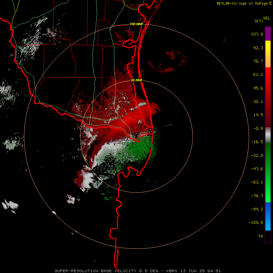The height and width of the screenshot is (273, 273).
Task: Click the -109.8 scale value
Action: click(x=256, y=223)
